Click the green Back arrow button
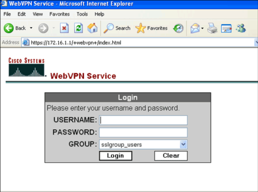 [x=9, y=28]
